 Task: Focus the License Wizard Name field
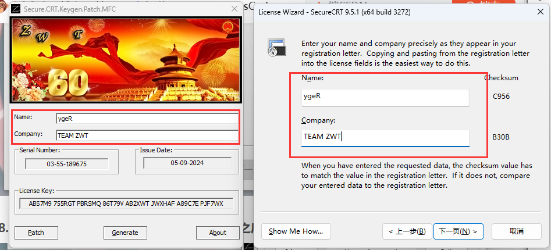(385, 97)
